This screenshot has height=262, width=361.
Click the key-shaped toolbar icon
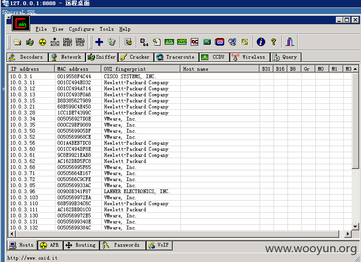245,42
